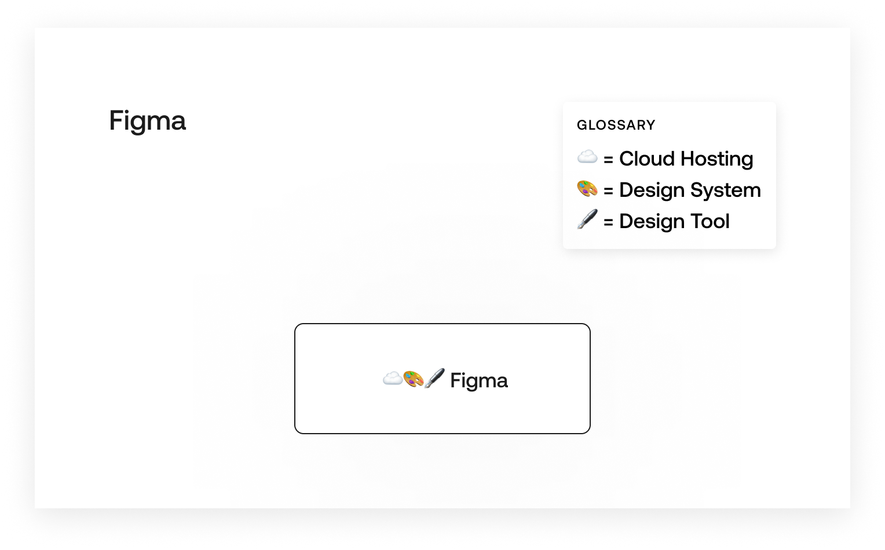Click the artist palette emoji in the glossary
Image resolution: width=885 pixels, height=550 pixels.
(587, 189)
